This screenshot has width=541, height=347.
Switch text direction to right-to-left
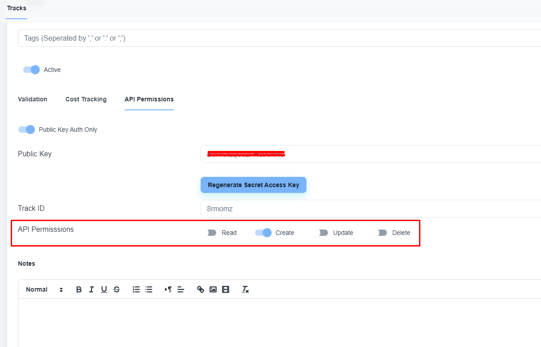tap(168, 289)
